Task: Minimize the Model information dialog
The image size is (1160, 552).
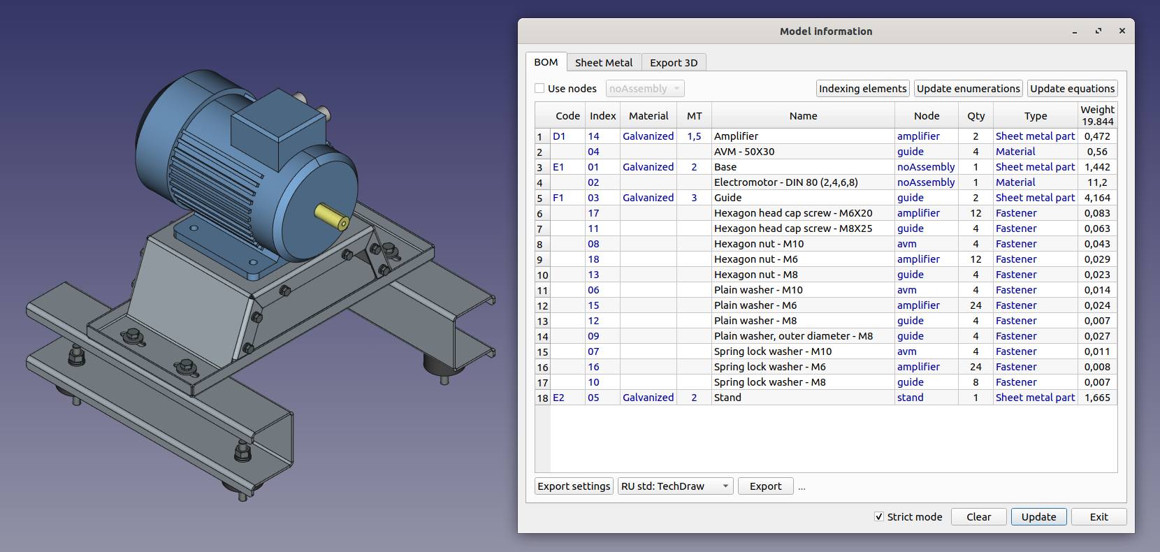Action: (1075, 31)
